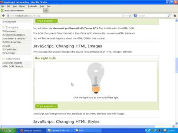Open the JS Quiz link
Image resolution: width=178 pixels, height=133 pixels.
pos(6,46)
